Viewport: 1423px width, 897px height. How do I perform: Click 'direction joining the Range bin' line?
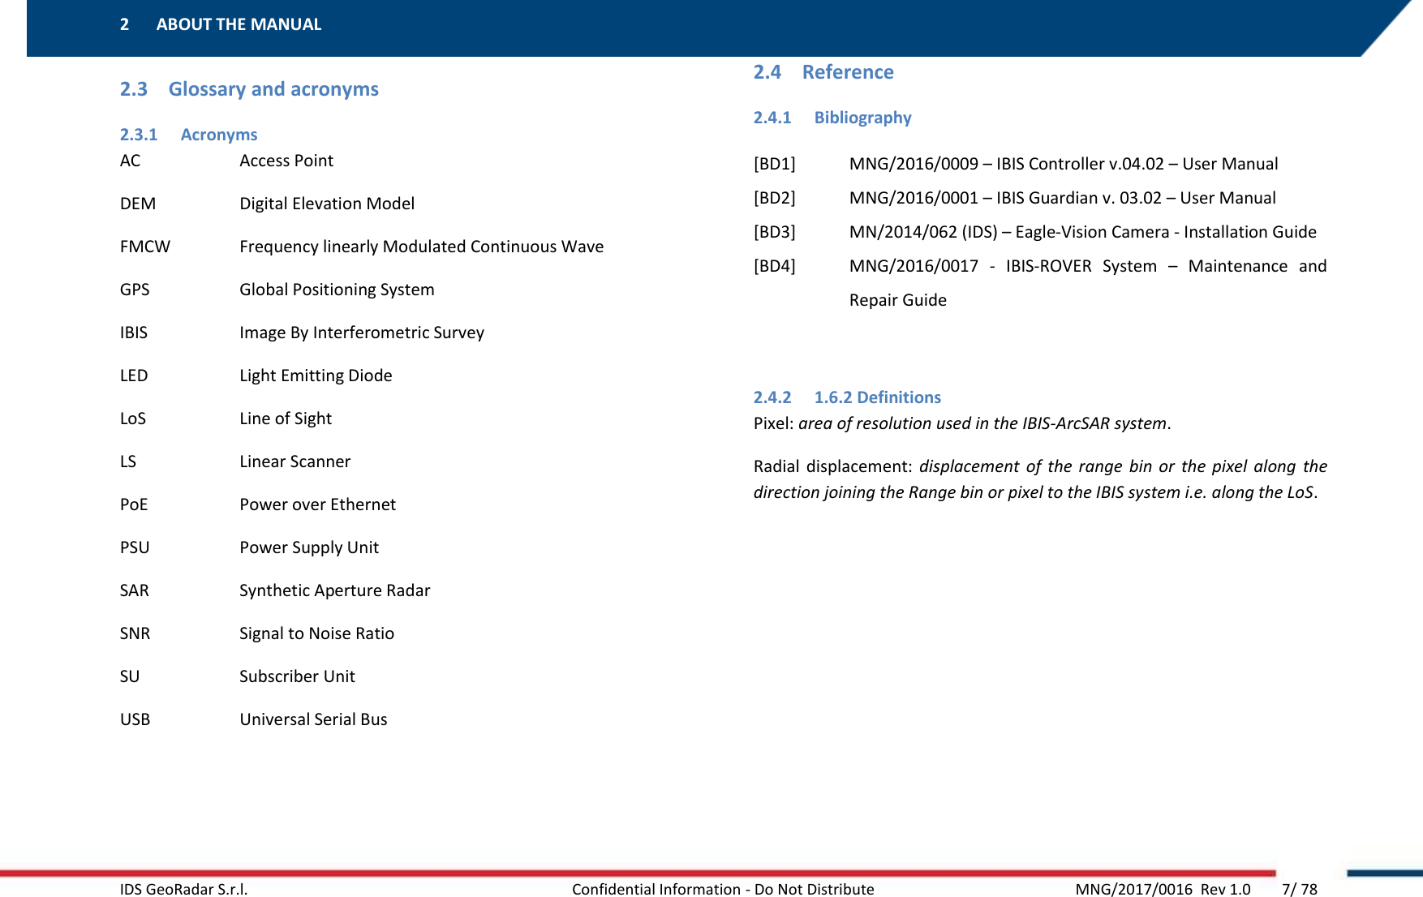tap(1036, 492)
